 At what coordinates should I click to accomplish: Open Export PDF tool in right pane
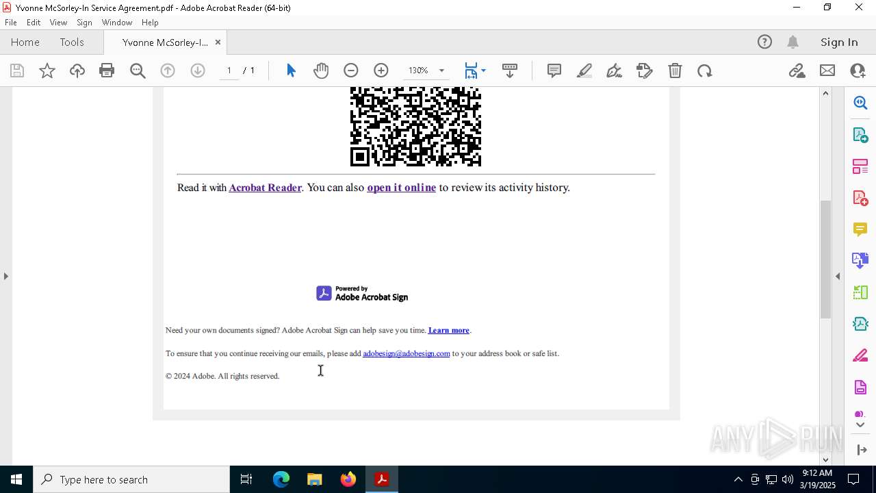[x=860, y=135]
